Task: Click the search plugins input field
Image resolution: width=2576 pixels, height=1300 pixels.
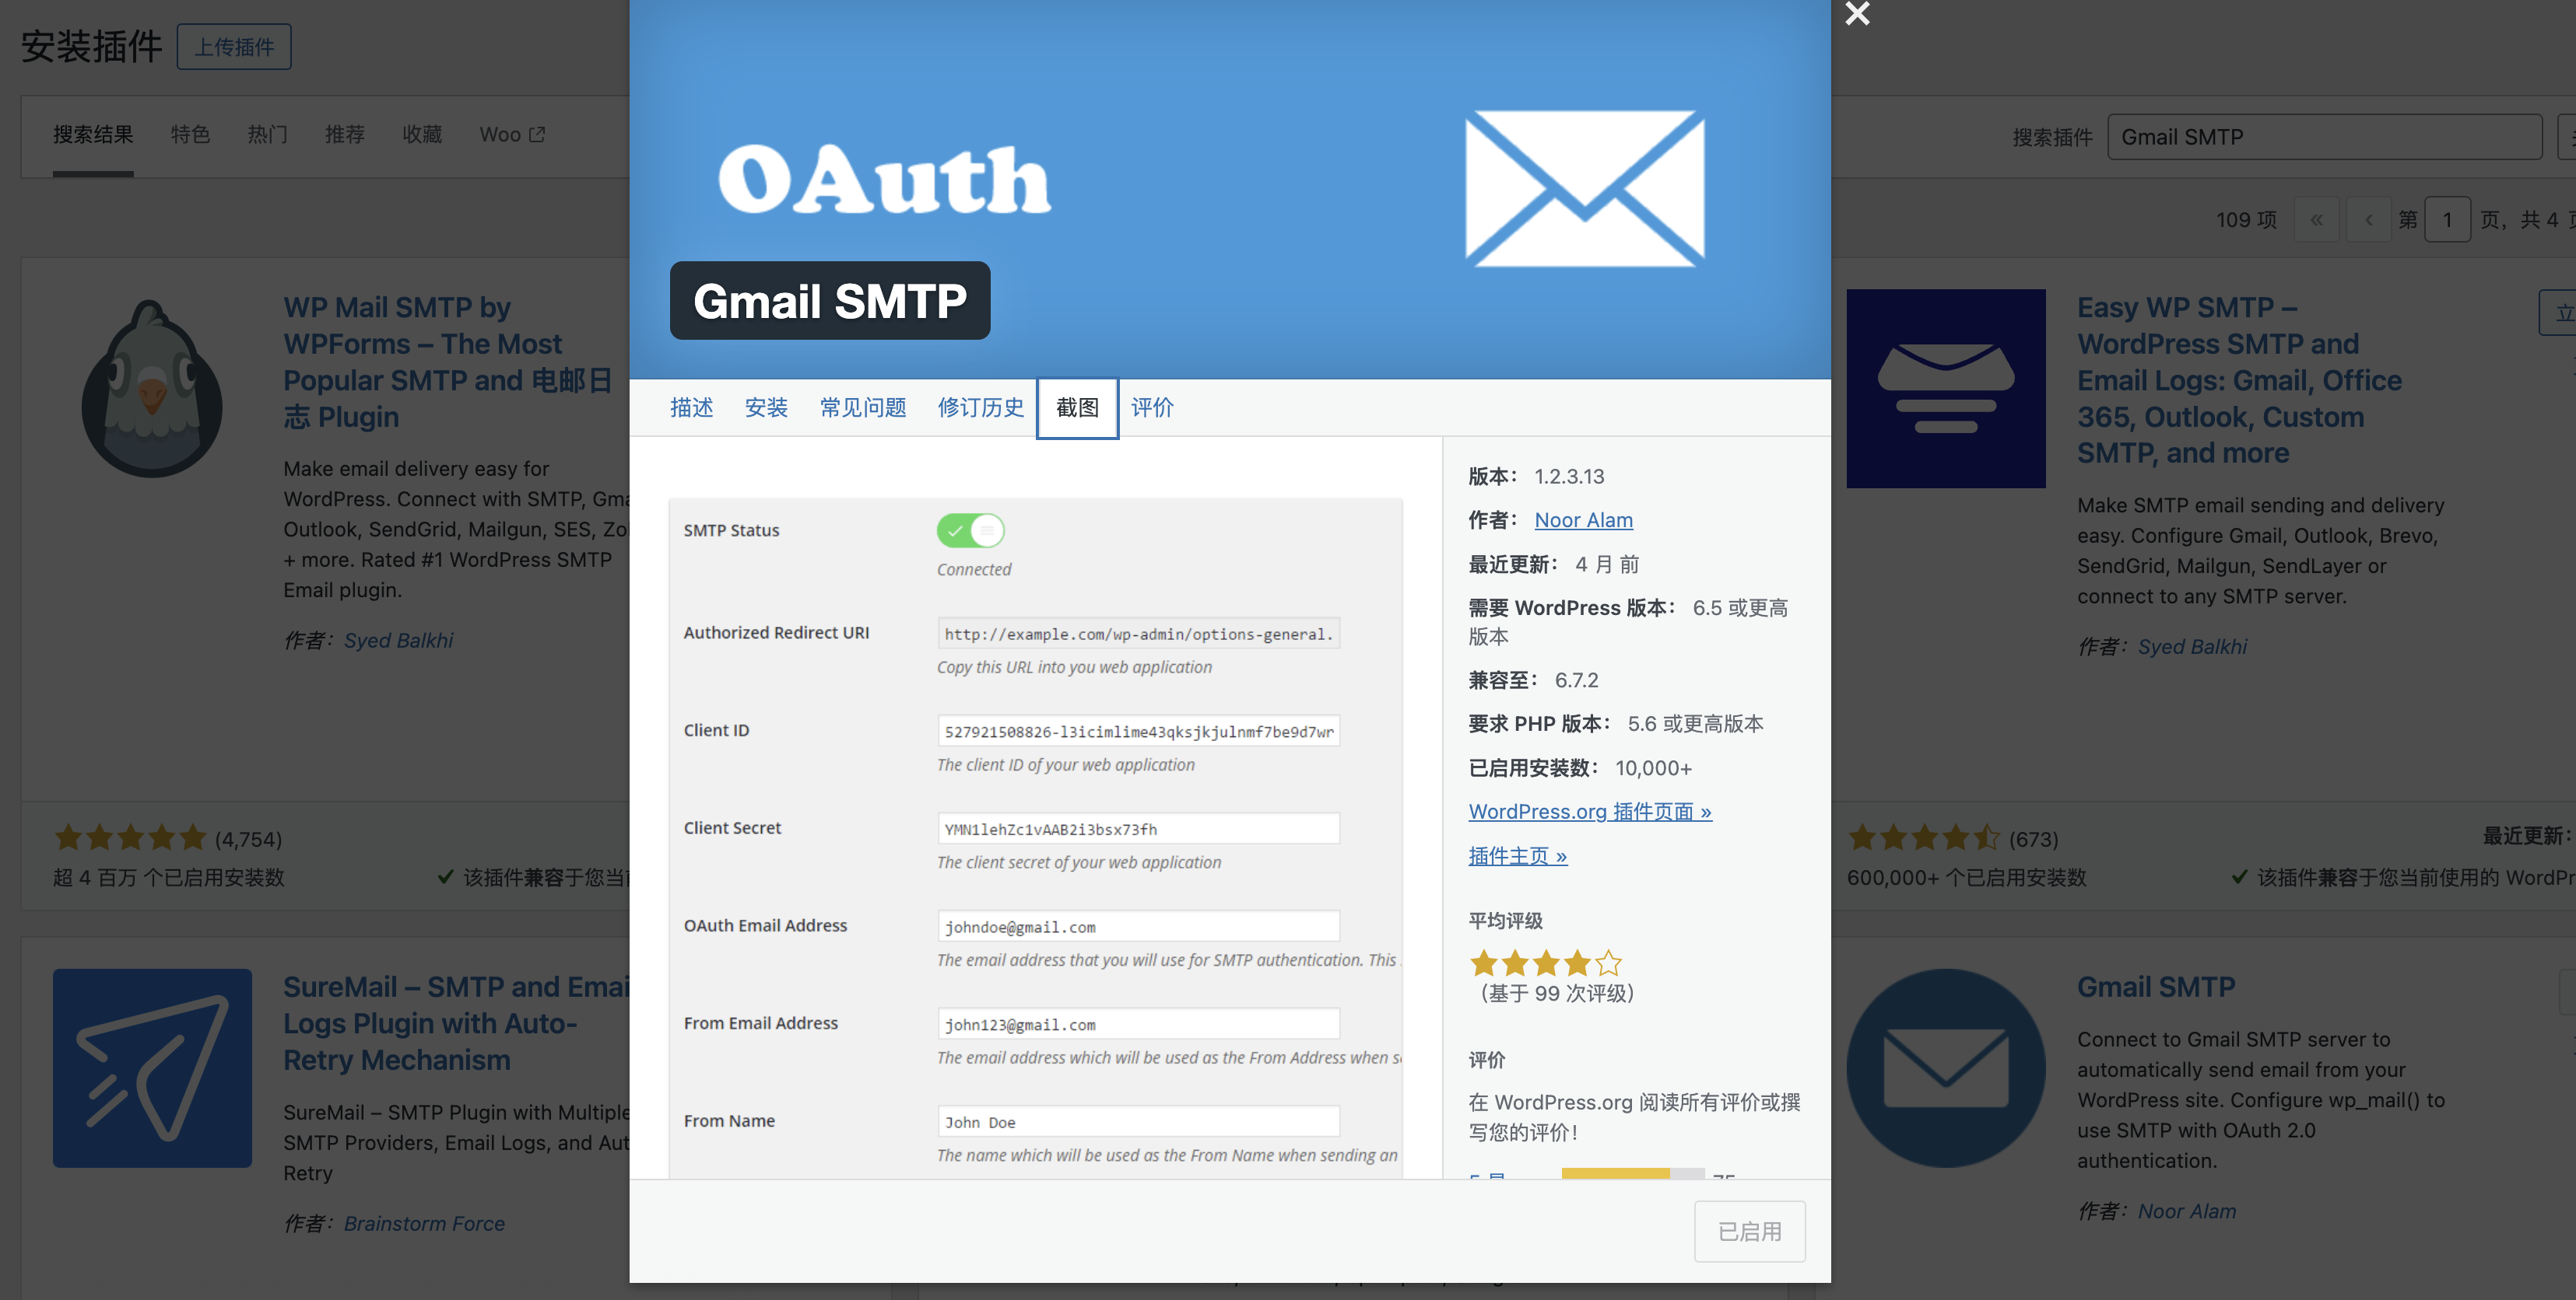Action: click(2323, 137)
